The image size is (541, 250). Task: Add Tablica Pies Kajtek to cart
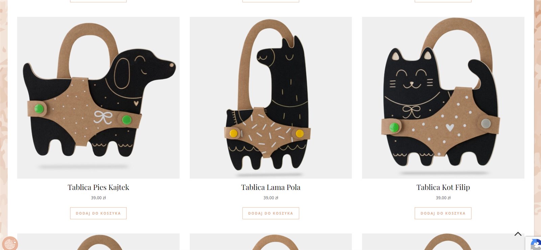pyautogui.click(x=98, y=213)
